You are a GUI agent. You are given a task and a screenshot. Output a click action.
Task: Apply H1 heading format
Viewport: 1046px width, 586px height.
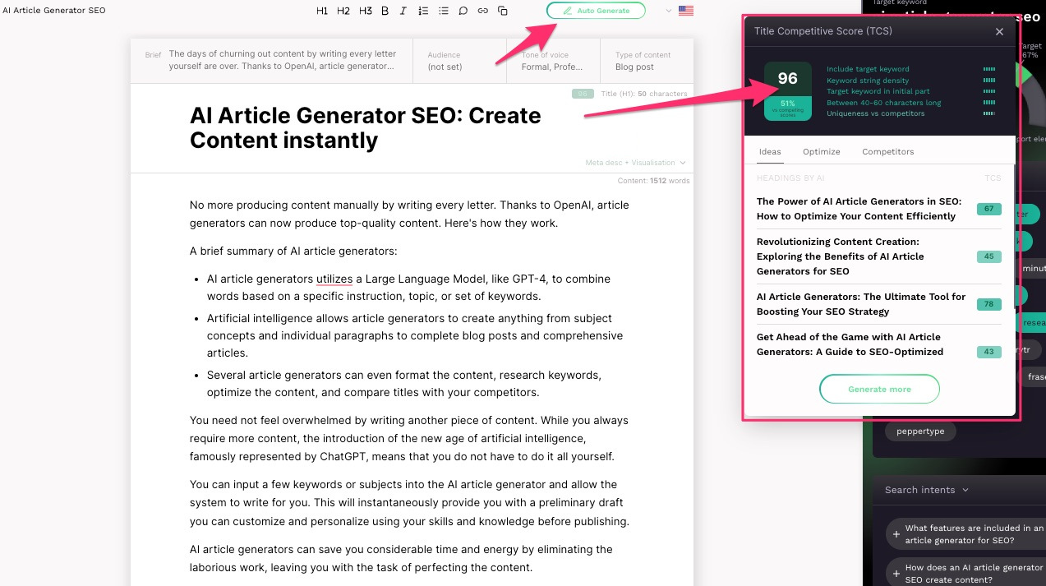(x=322, y=11)
